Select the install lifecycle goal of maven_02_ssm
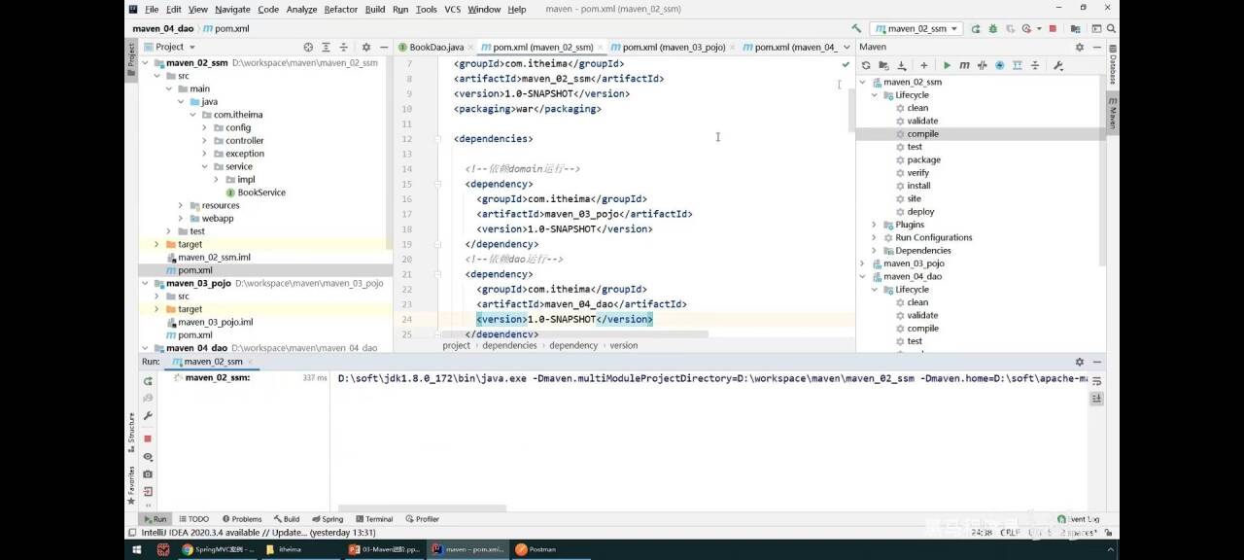This screenshot has height=560, width=1244. coord(918,186)
